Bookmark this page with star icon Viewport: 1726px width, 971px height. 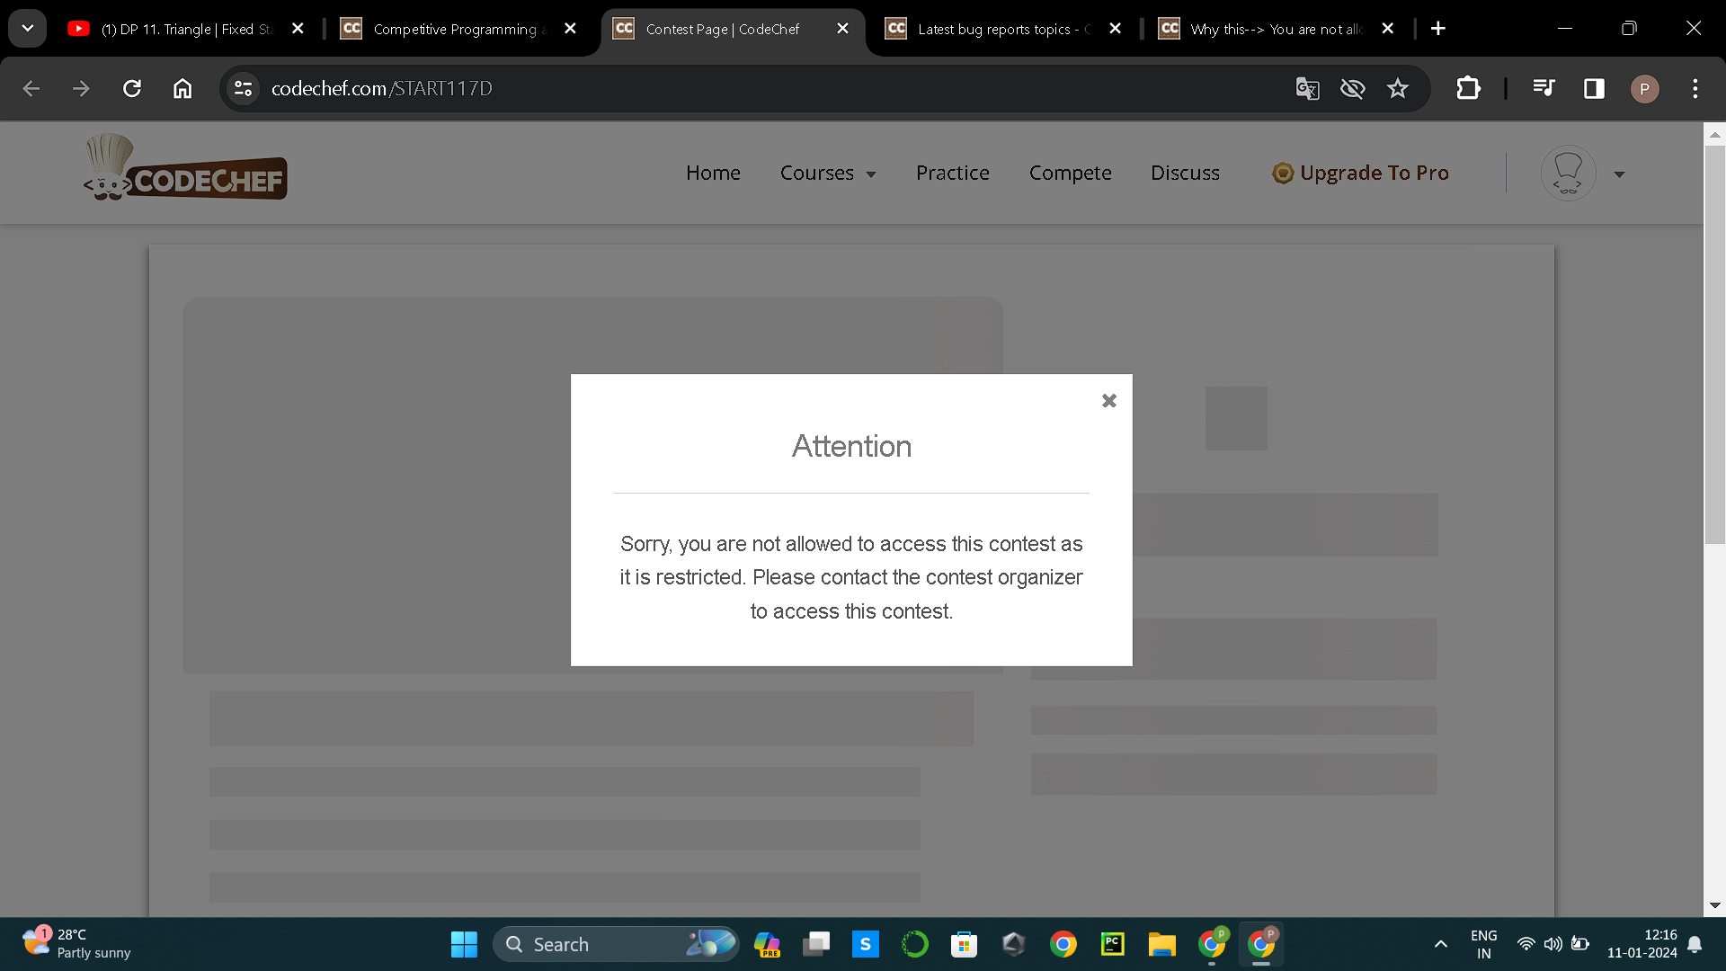point(1397,88)
